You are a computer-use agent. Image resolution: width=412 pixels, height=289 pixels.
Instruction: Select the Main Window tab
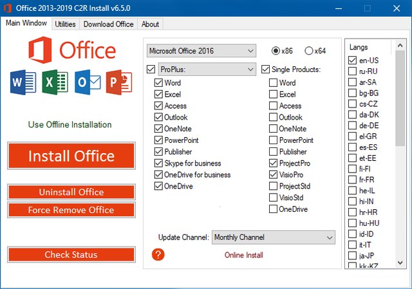[26, 23]
